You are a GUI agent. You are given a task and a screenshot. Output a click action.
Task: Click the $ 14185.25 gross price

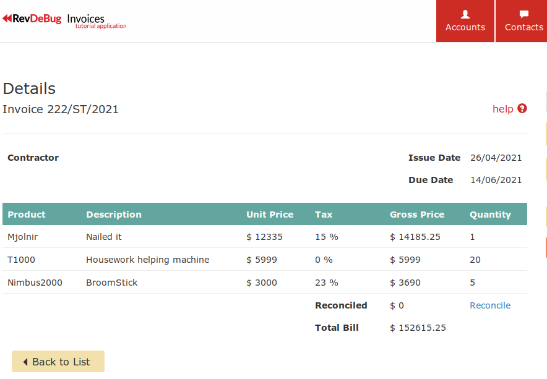415,237
